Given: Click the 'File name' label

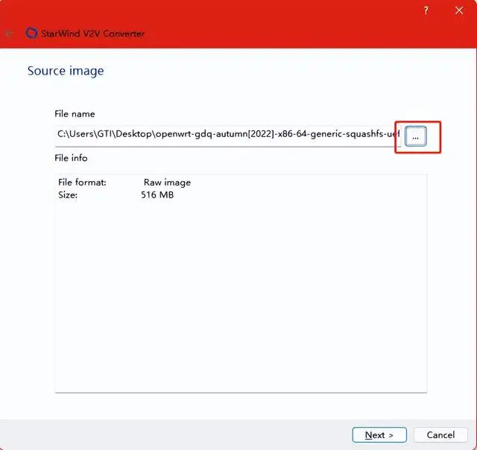Looking at the screenshot, I should pos(75,114).
